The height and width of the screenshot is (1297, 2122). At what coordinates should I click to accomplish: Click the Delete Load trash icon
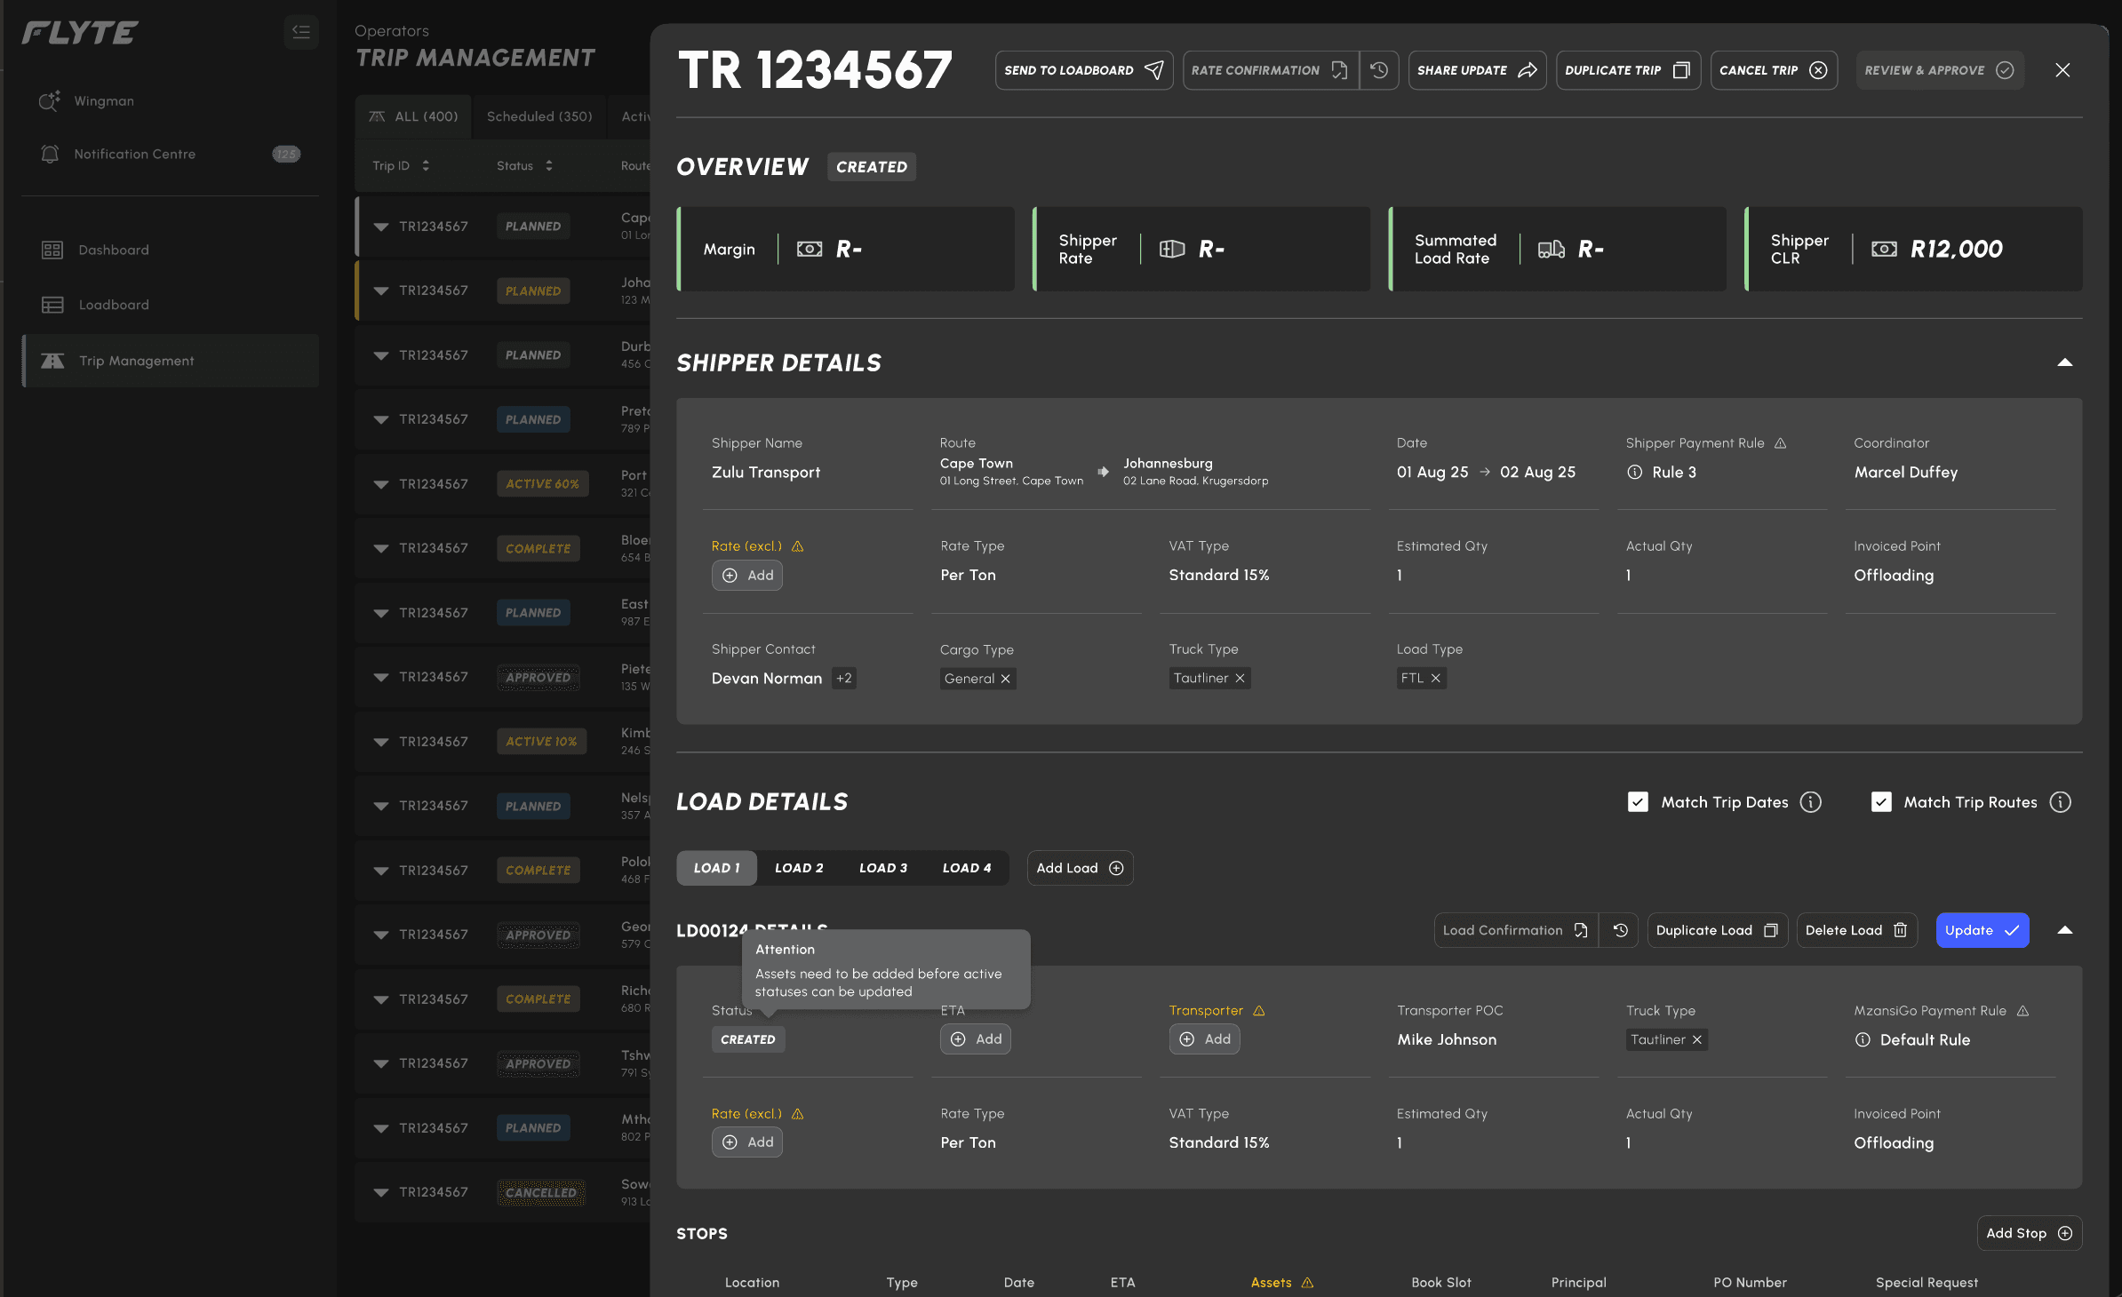pos(1901,930)
